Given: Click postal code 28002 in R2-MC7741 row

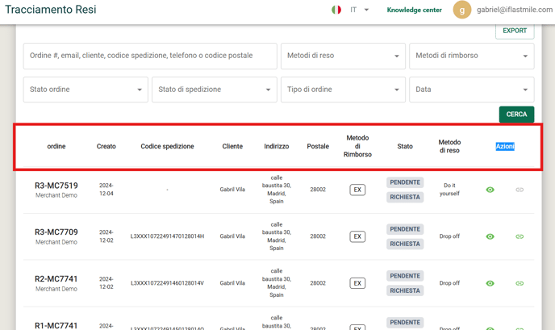Looking at the screenshot, I should tap(318, 283).
